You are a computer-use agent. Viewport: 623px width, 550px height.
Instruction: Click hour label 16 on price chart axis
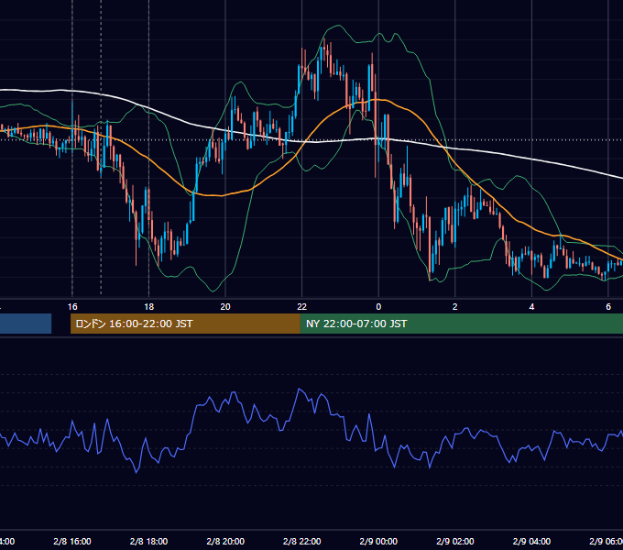point(72,307)
